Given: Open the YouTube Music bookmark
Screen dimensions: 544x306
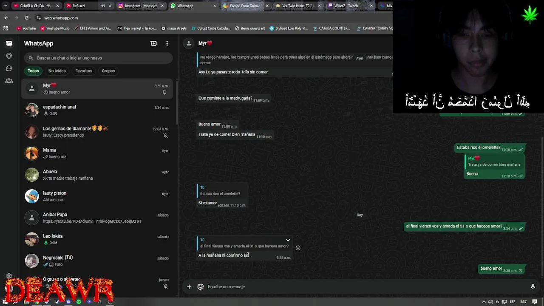Looking at the screenshot, I should coord(55,28).
